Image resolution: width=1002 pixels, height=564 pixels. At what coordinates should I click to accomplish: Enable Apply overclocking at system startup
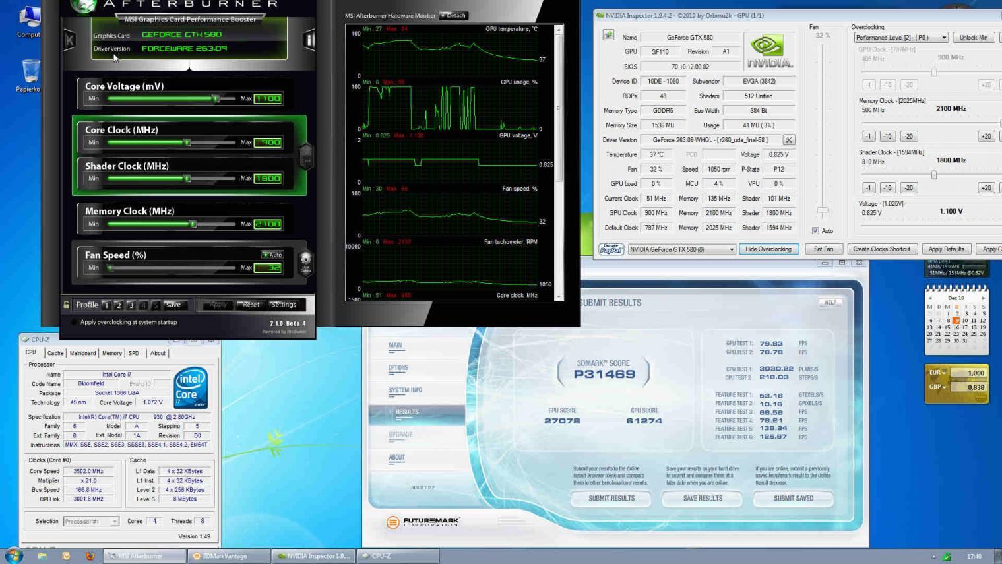tap(74, 322)
